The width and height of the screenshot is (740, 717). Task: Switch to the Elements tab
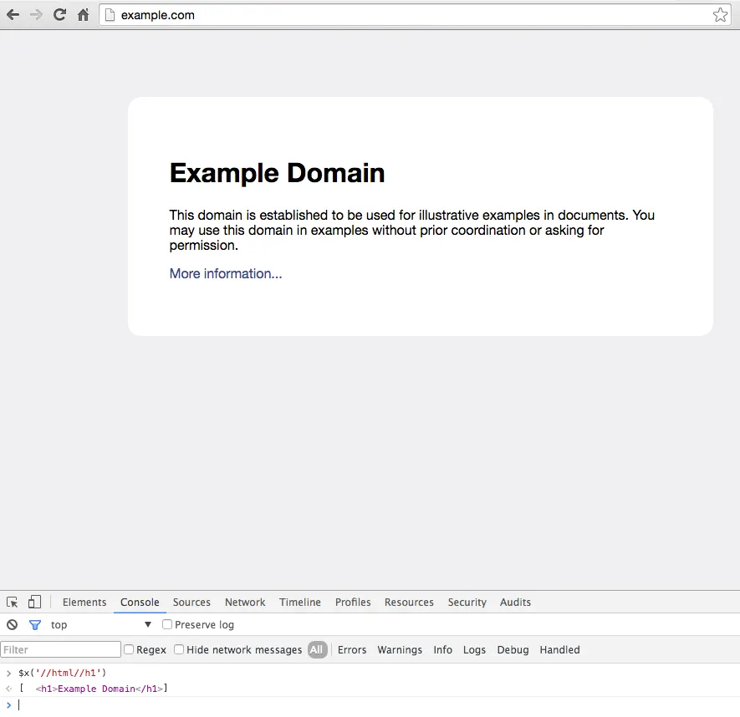pyautogui.click(x=84, y=603)
